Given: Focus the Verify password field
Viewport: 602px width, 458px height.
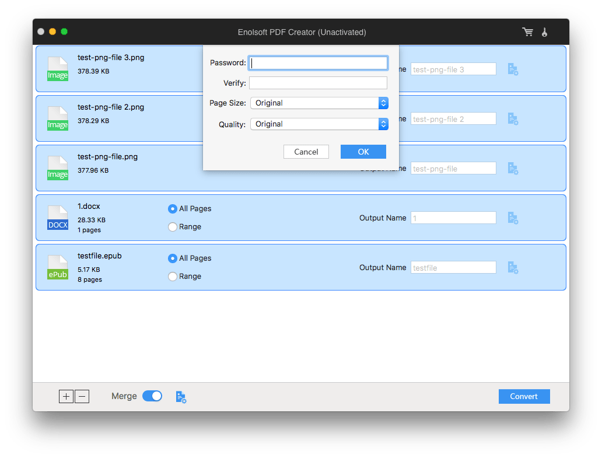Looking at the screenshot, I should tap(318, 83).
